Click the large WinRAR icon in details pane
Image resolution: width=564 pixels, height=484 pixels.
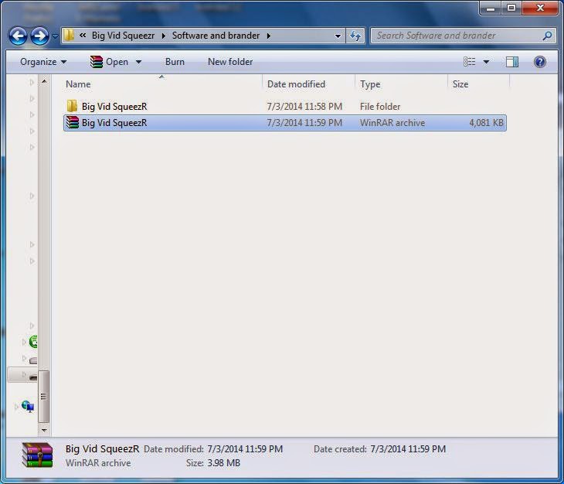37,455
